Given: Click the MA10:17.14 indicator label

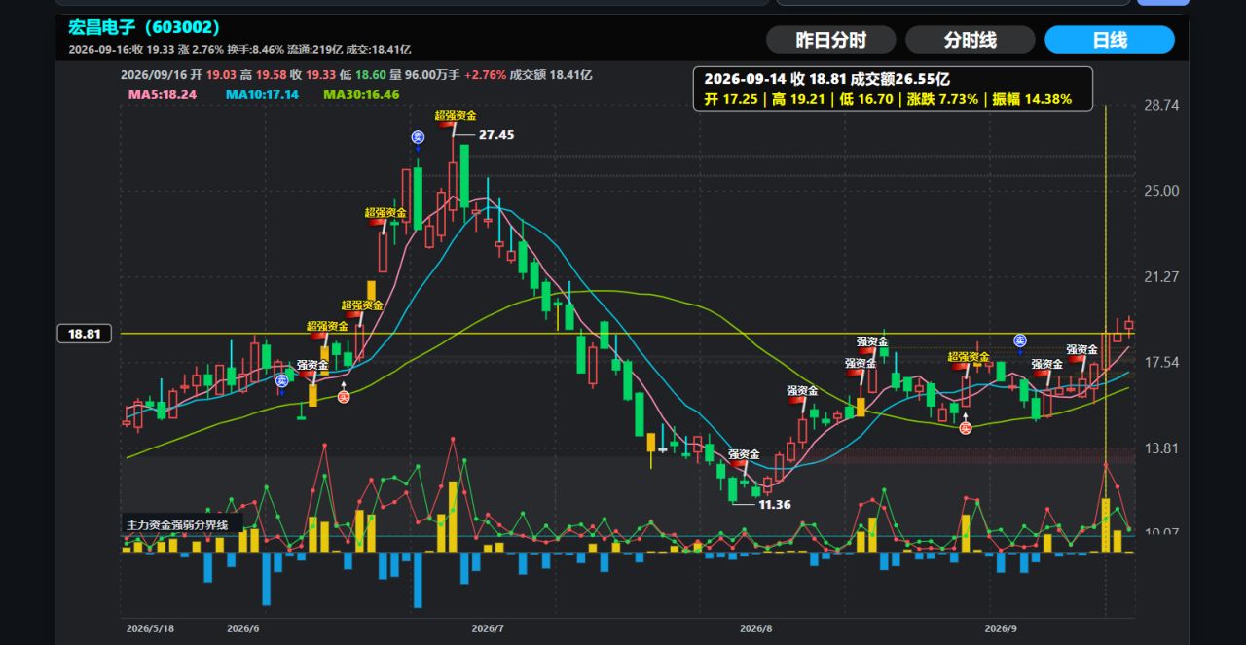Looking at the screenshot, I should pyautogui.click(x=262, y=94).
